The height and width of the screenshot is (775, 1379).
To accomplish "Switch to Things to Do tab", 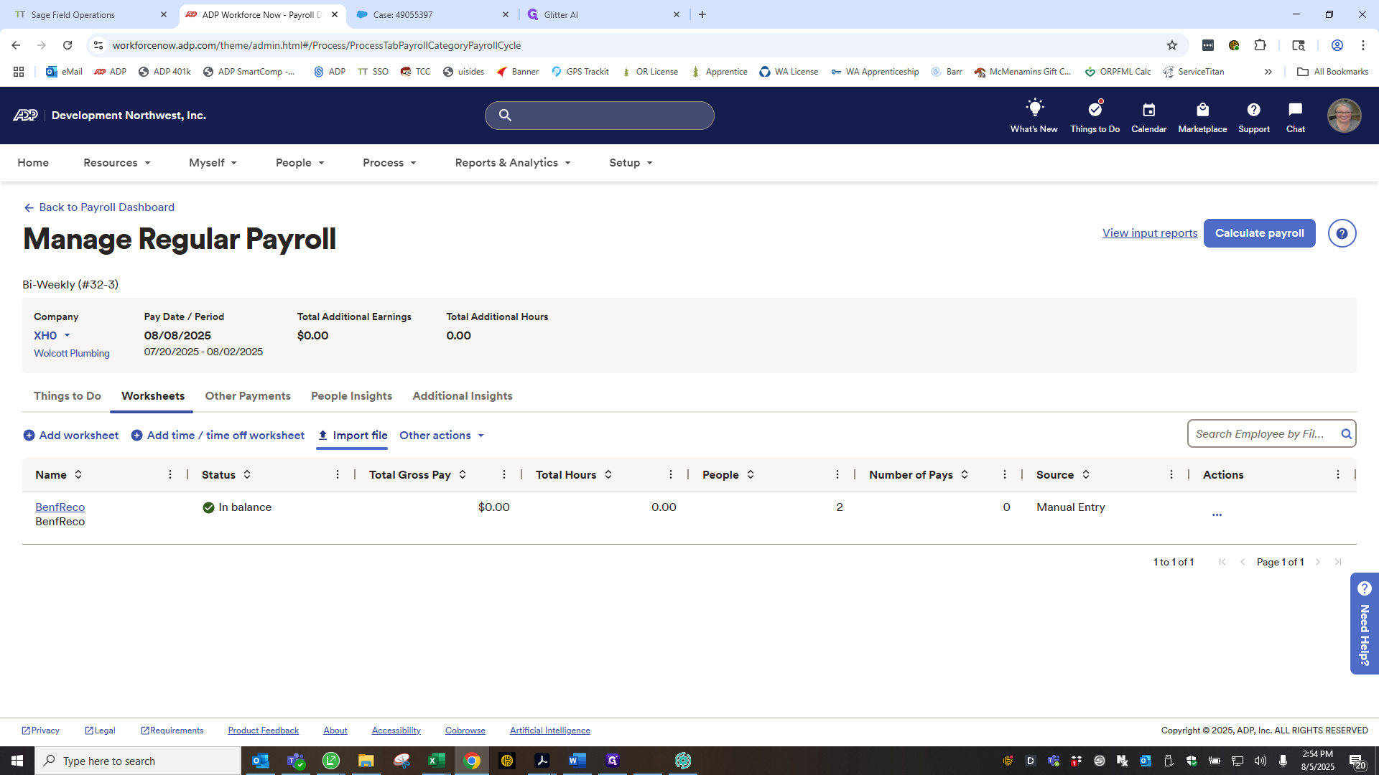I will click(68, 396).
